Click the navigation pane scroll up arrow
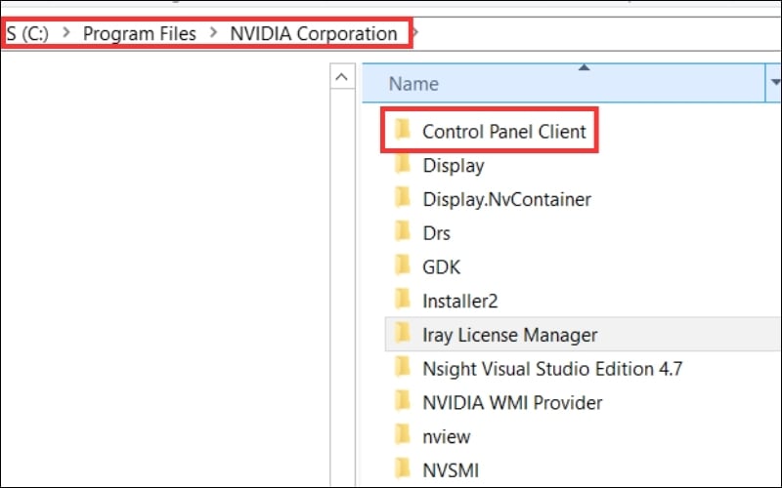 click(341, 77)
